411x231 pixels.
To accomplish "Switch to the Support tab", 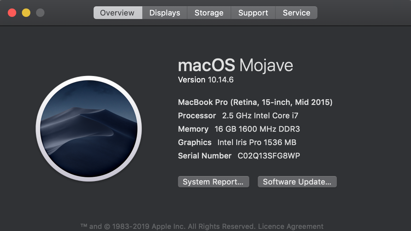I will tap(253, 13).
